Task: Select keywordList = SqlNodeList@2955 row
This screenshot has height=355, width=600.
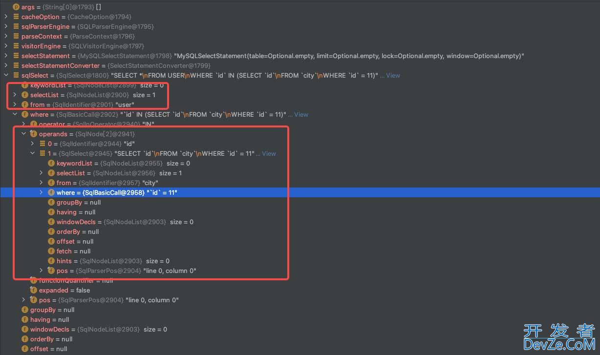Action: click(300, 164)
